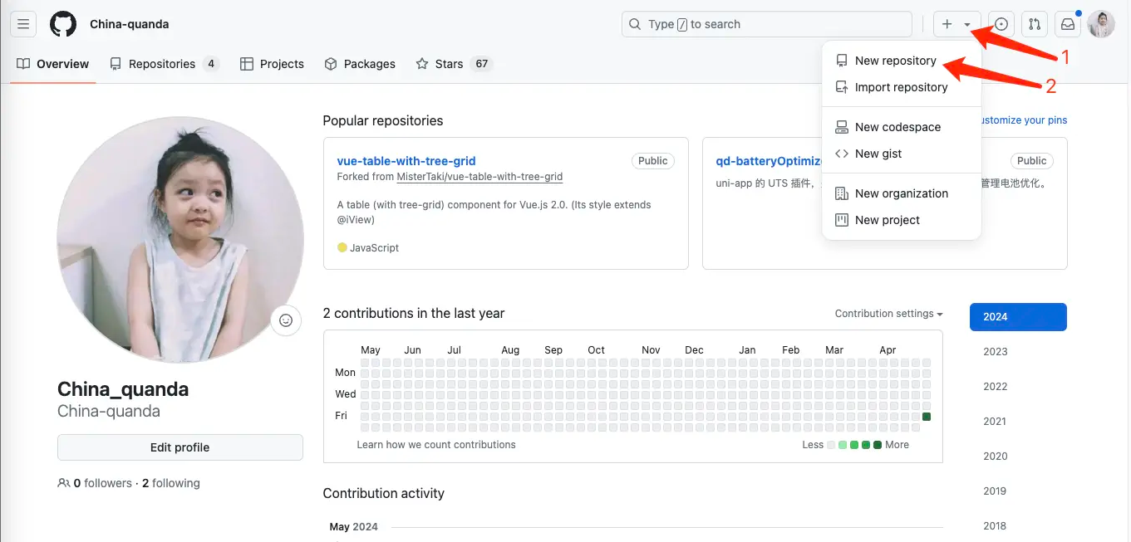Screen dimensions: 1131x542
Task: Open the global navigation hamburger menu
Action: point(22,23)
